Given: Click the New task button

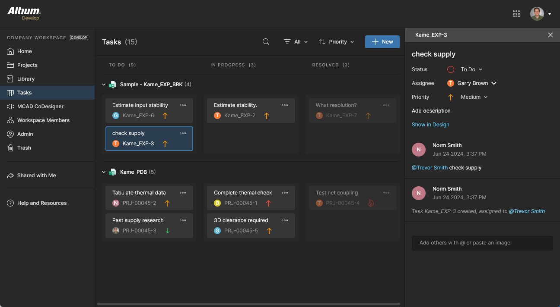Looking at the screenshot, I should point(382,42).
